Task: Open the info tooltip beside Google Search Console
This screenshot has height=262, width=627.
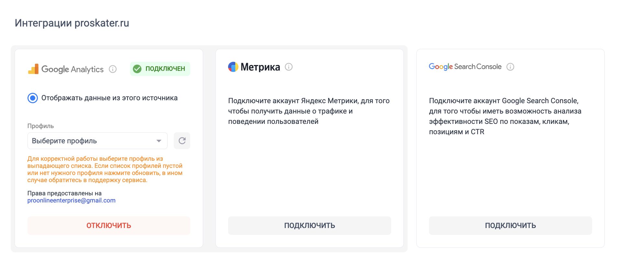Action: (510, 67)
